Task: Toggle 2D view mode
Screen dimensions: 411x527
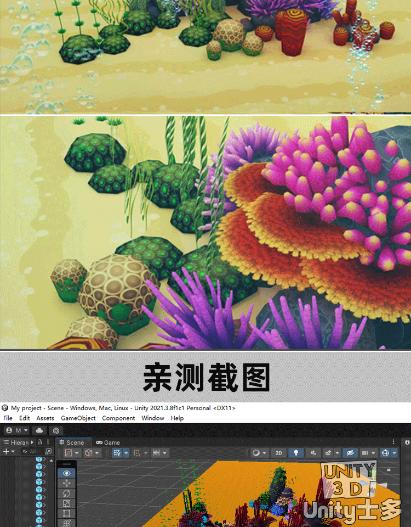Action: coord(279,453)
